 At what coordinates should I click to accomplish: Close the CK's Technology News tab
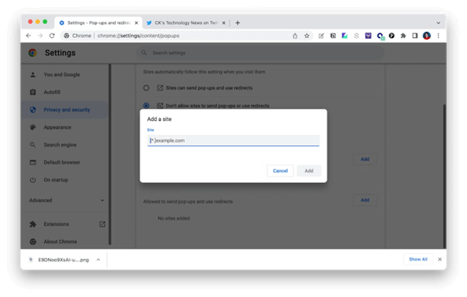coord(223,23)
